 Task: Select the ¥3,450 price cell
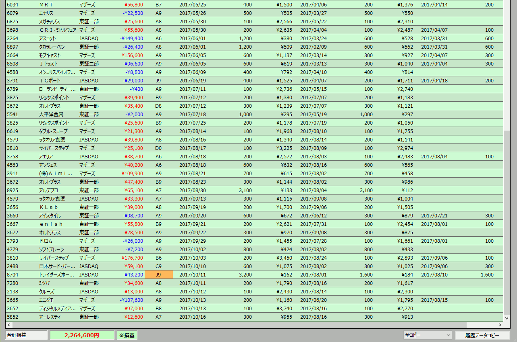[x=284, y=258]
